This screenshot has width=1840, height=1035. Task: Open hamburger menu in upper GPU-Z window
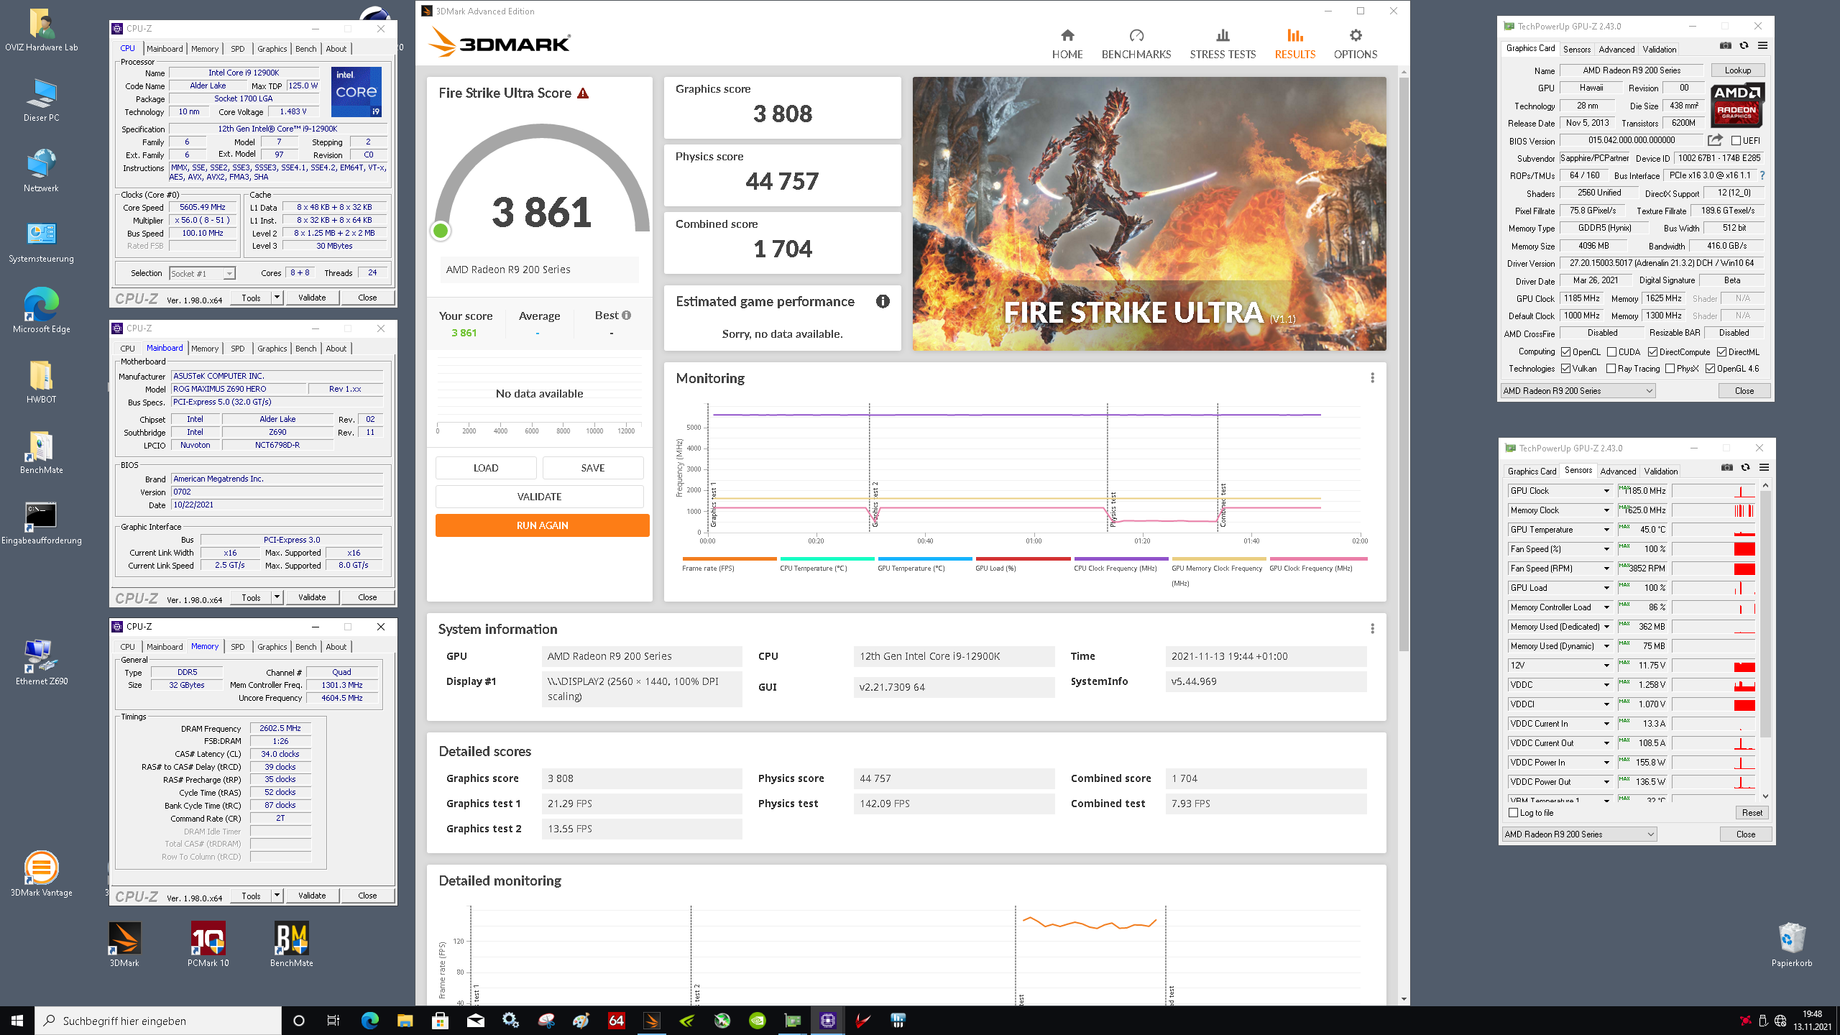[x=1762, y=46]
